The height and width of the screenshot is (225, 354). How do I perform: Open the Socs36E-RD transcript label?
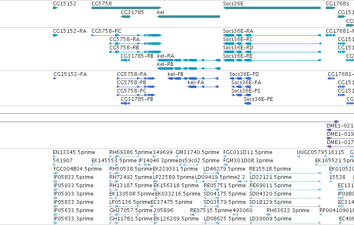coord(238,48)
